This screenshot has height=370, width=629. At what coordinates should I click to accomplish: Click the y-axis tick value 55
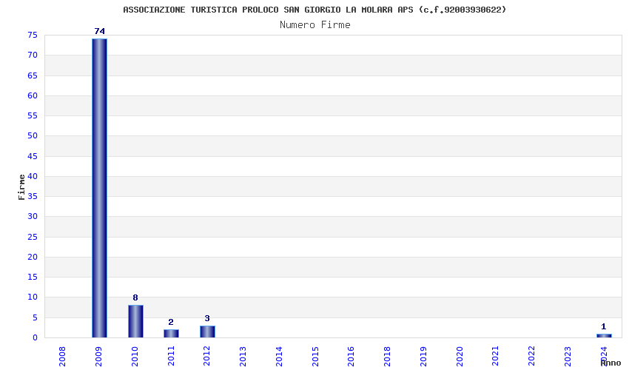click(33, 115)
